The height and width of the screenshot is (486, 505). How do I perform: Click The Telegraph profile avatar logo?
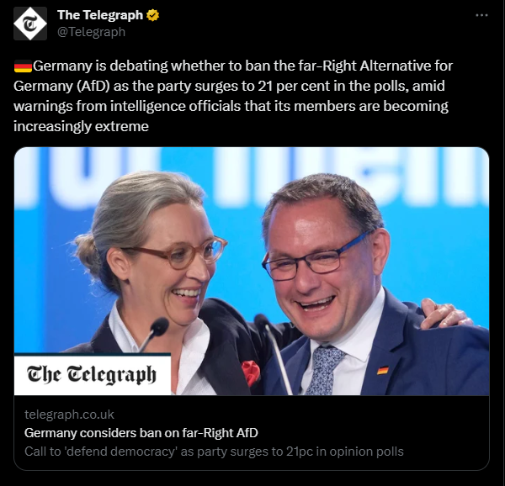click(x=30, y=24)
